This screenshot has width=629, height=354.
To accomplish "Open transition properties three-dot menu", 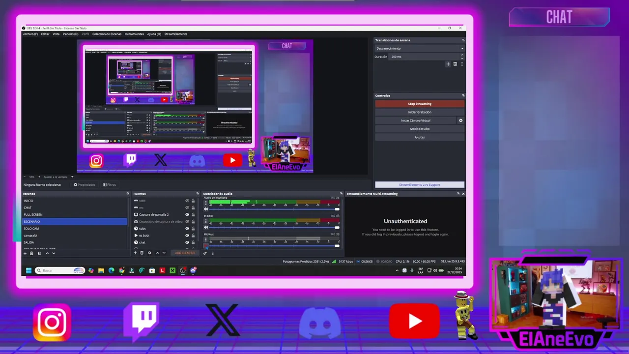I will point(461,64).
